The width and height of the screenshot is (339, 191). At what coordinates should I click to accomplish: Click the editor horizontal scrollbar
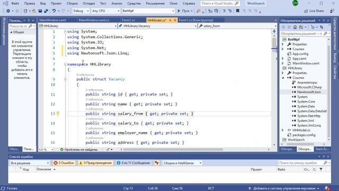(173, 150)
